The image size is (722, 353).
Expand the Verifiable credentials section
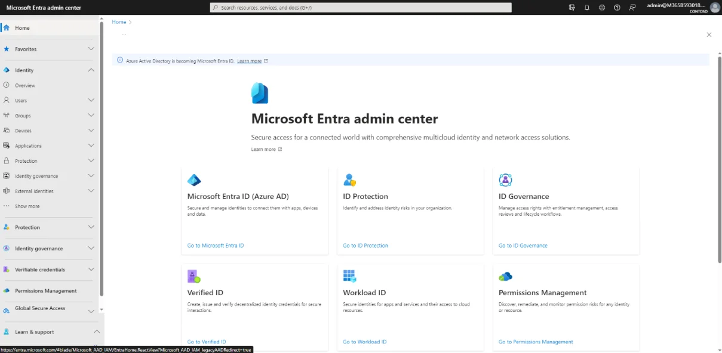click(91, 270)
